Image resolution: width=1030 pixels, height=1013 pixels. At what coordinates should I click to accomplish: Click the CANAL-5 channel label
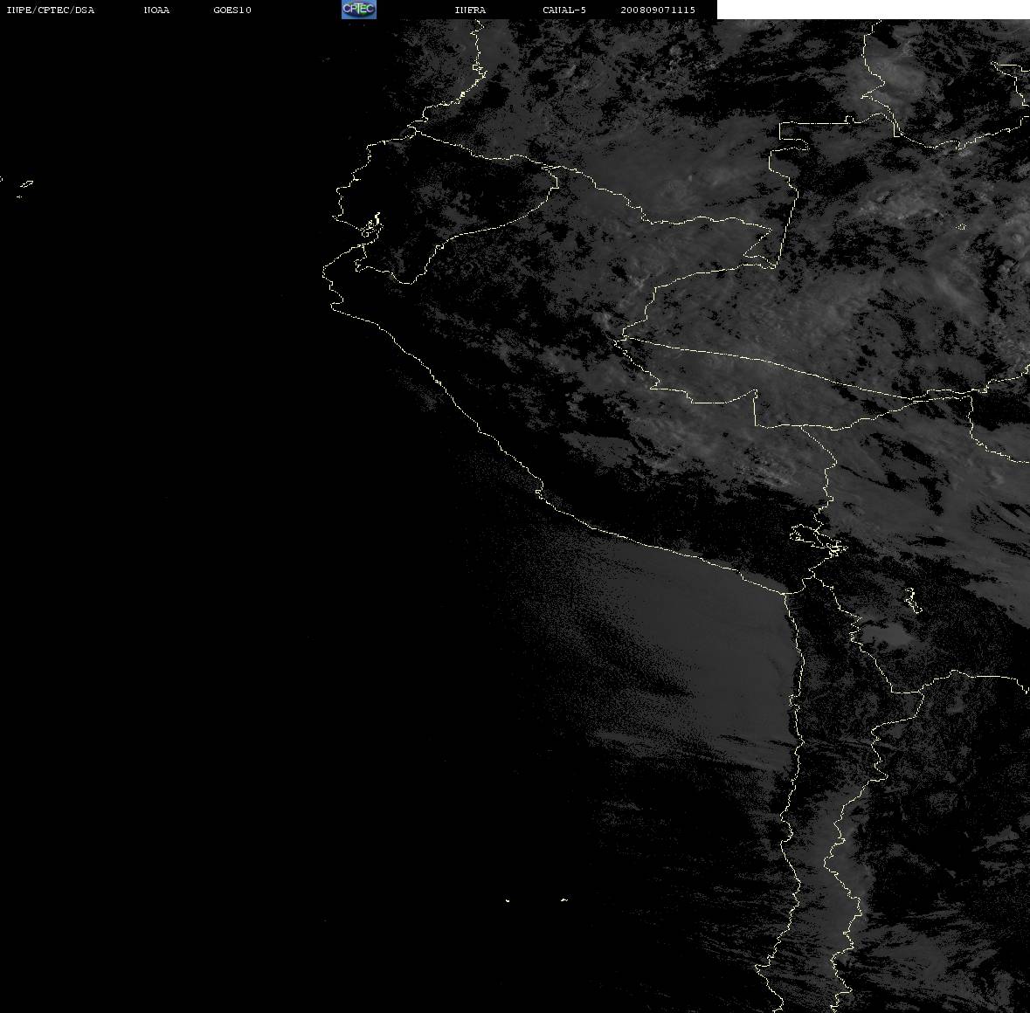[x=564, y=10]
